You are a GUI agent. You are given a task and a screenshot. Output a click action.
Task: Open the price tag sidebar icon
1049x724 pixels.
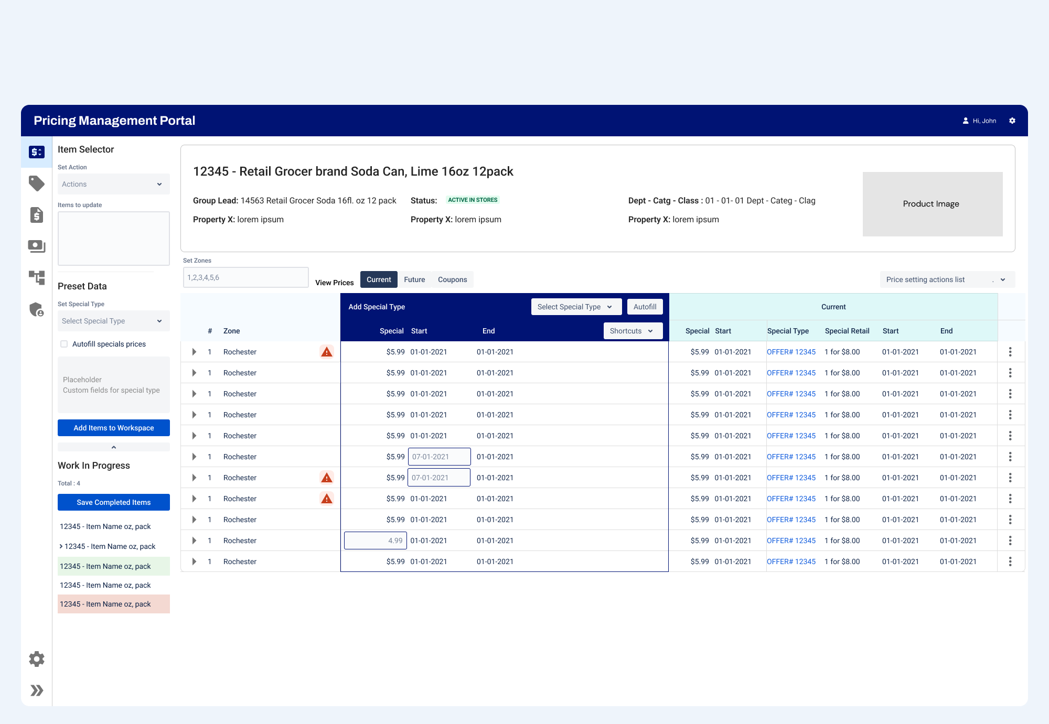tap(37, 183)
